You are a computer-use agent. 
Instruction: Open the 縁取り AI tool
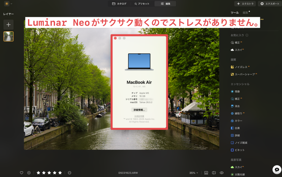(238, 113)
